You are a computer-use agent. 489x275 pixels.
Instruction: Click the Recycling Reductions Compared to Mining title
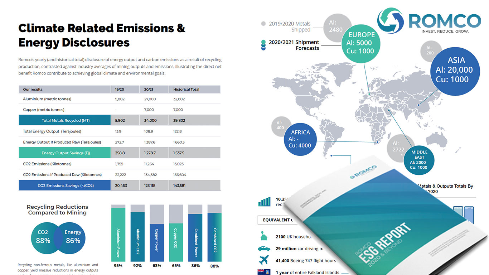point(57,210)
